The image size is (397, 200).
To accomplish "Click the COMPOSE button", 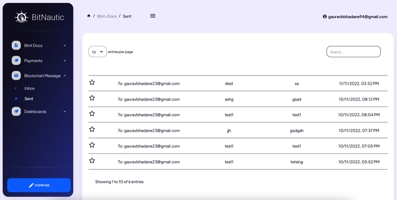I will tap(39, 185).
